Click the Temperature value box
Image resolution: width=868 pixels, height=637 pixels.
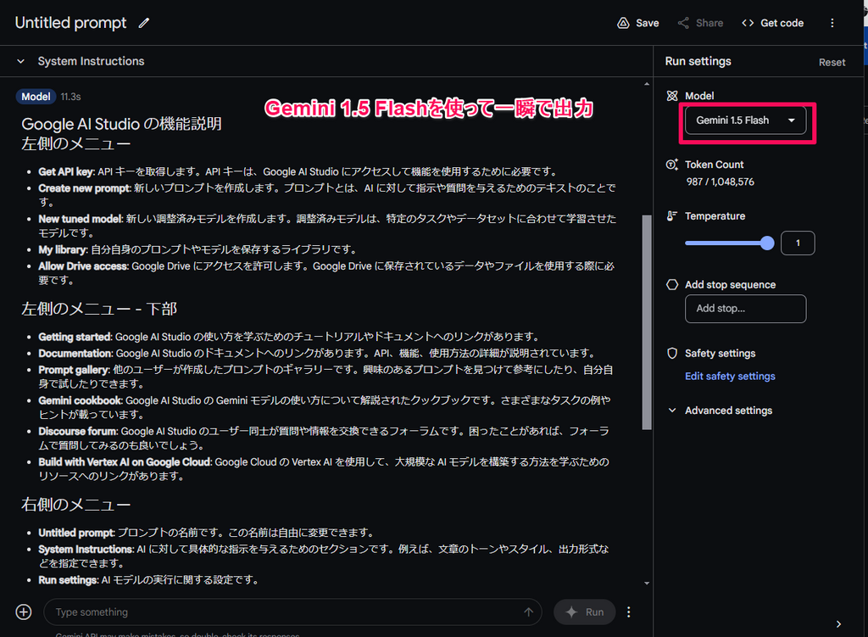(x=798, y=243)
